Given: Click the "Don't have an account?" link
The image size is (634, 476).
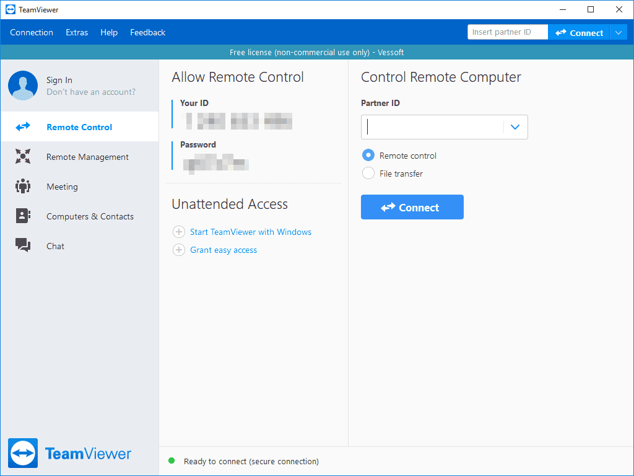Looking at the screenshot, I should point(91,92).
